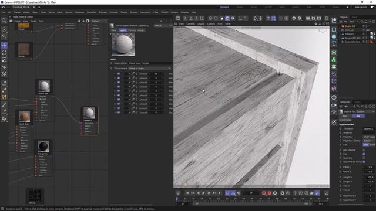This screenshot has height=211, width=376.
Task: Open the Projection dropdown
Action: (370, 137)
